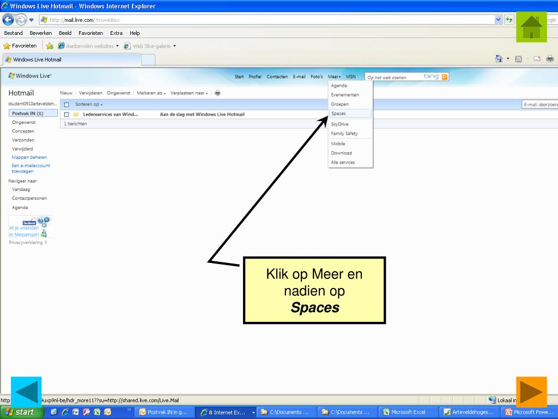Choose Evenementen from the Meer menu
Screen dimensions: 558x419
350,95
